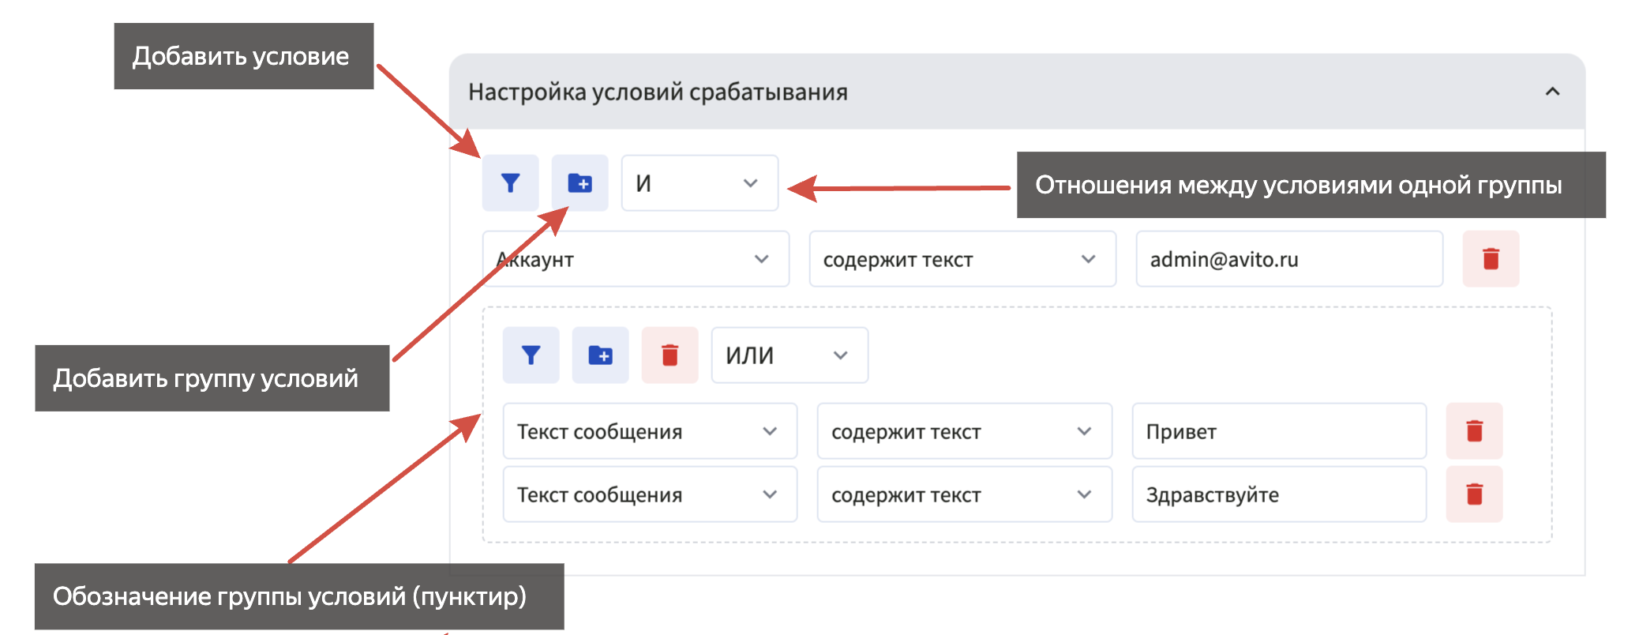Image resolution: width=1639 pixels, height=635 pixels.
Task: Open second Текст сообщения field dropdown
Action: click(649, 494)
